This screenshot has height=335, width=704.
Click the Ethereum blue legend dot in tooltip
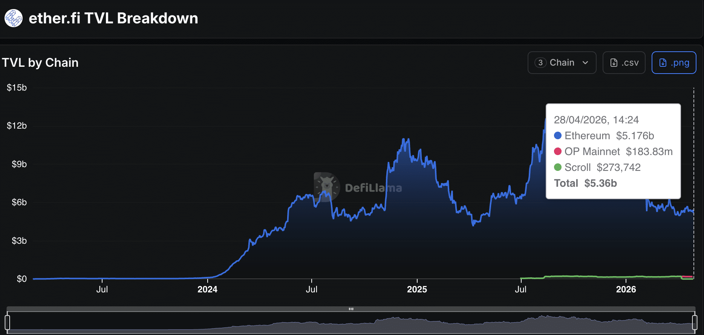(x=558, y=135)
